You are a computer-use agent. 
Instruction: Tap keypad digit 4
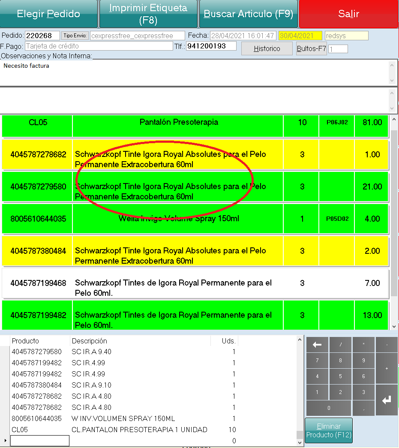click(317, 376)
